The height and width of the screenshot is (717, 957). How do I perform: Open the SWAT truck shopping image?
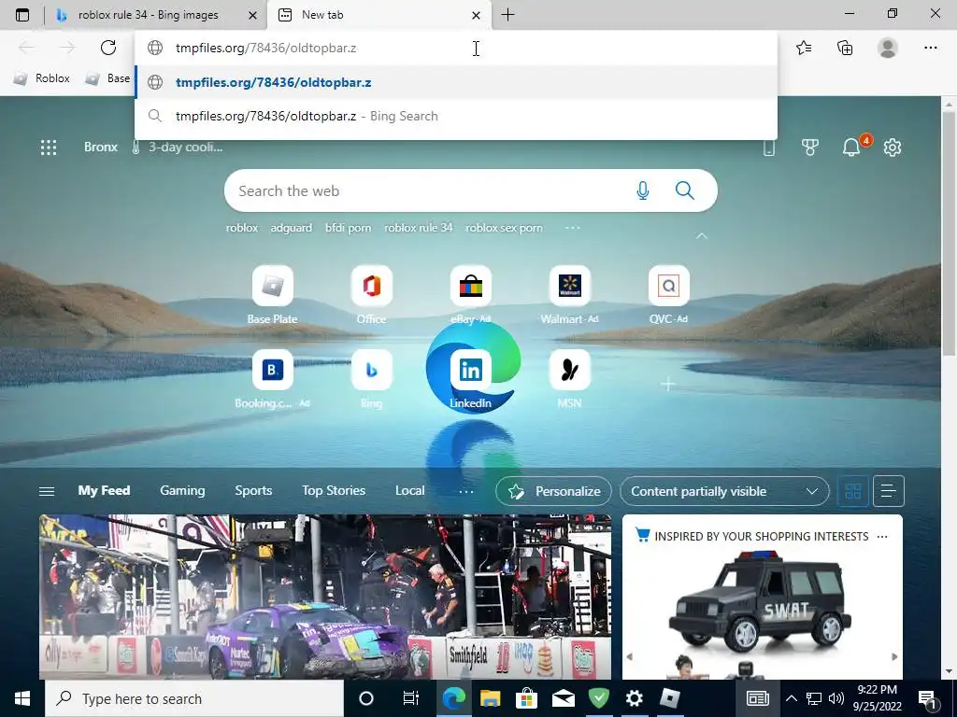pos(762,602)
